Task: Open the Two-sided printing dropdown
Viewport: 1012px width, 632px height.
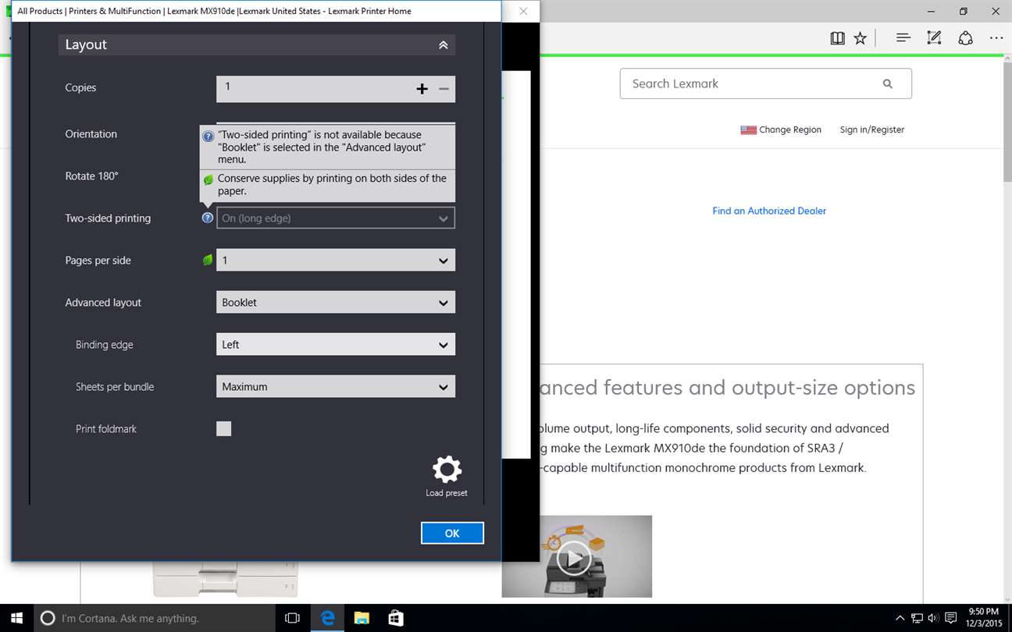Action: point(336,218)
